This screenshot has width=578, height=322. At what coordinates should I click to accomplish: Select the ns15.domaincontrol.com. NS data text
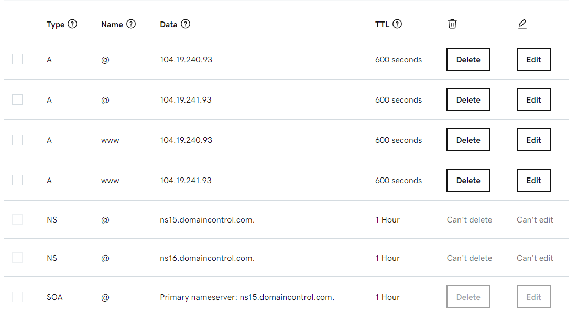coord(207,220)
